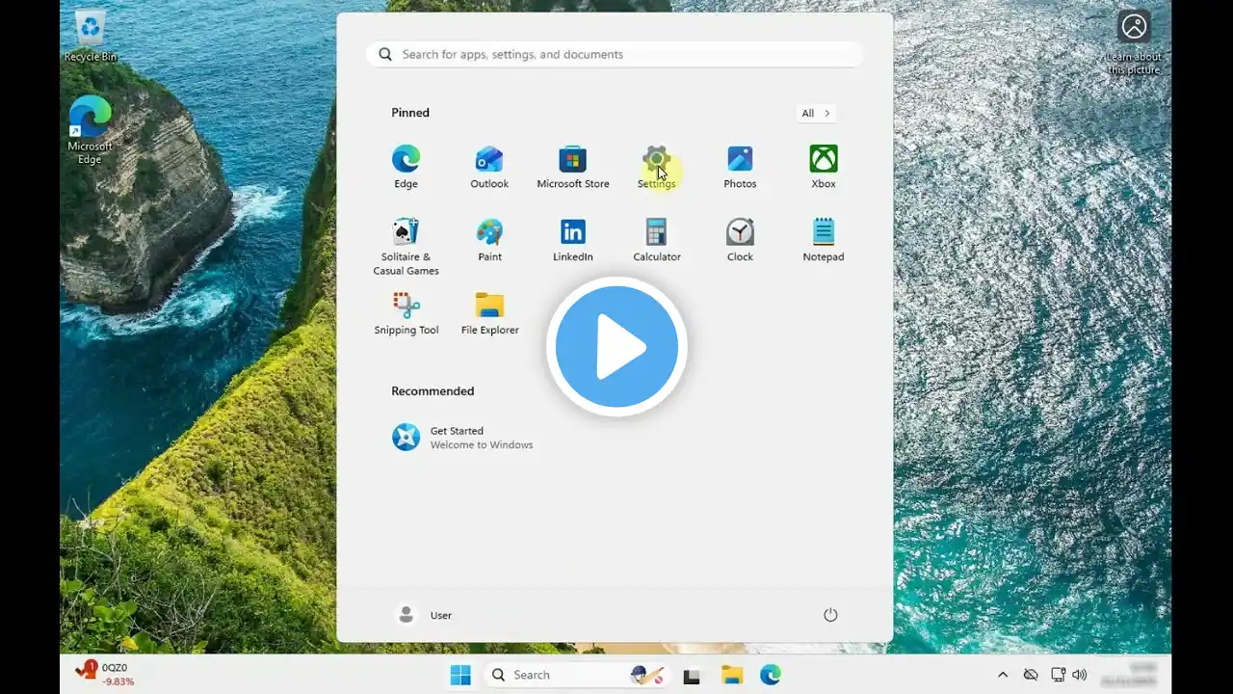
Task: Launch the Snipping Tool
Action: click(406, 313)
